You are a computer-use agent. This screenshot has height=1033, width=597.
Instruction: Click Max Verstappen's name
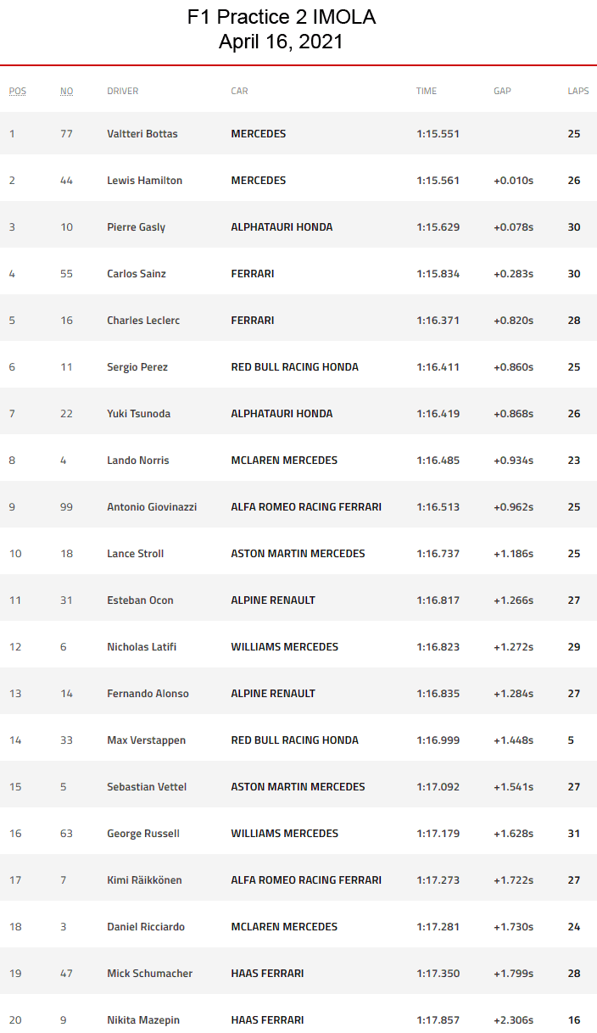point(146,740)
